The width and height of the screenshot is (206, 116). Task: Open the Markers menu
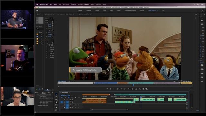click(x=73, y=5)
